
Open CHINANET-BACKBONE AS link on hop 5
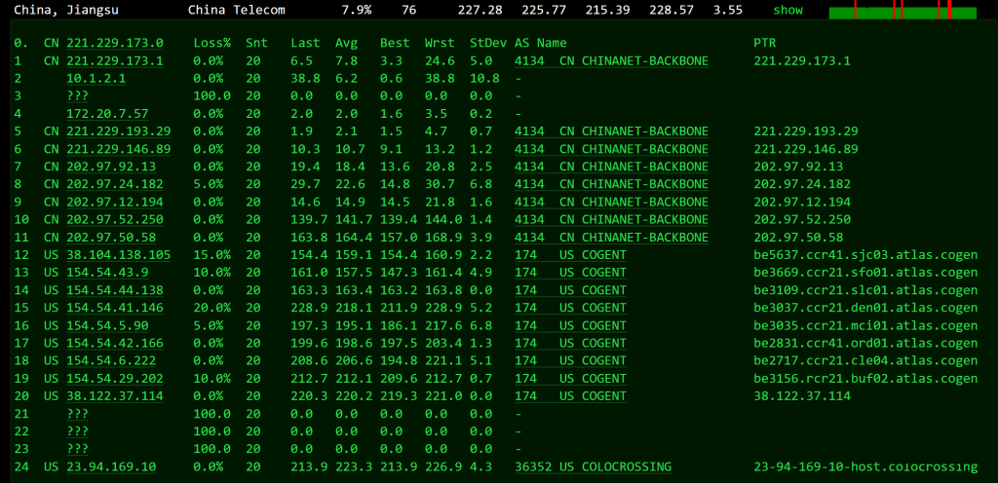tap(611, 131)
